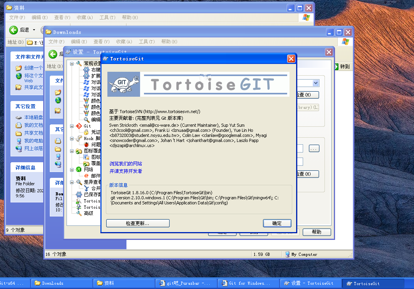This screenshot has width=414, height=289.
Task: Open the 后退 history dropdown arrow in 资料
Action: [34, 30]
